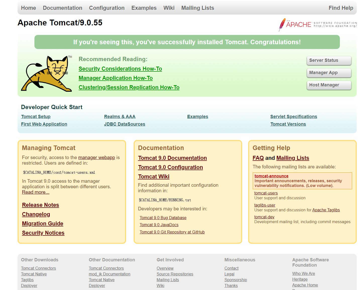Follow the Read more... link
This screenshot has width=364, height=290.
coord(36,192)
